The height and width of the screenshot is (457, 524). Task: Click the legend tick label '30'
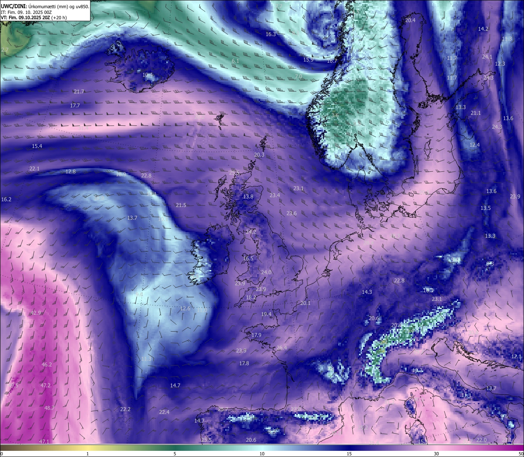click(x=436, y=454)
